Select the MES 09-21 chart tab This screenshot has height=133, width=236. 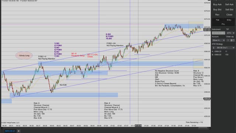[x=10, y=131]
